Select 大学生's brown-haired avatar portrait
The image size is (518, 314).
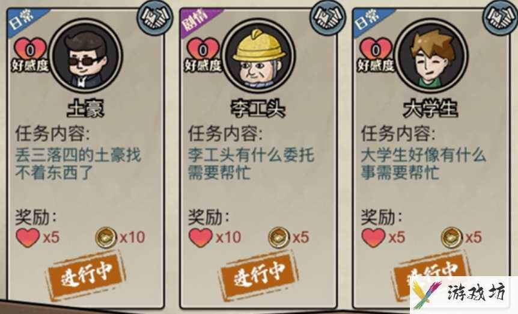(x=432, y=55)
